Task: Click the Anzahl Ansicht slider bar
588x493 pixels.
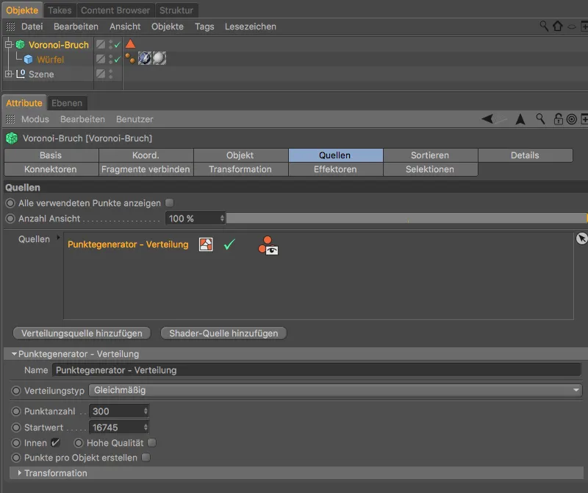Action: pyautogui.click(x=406, y=218)
